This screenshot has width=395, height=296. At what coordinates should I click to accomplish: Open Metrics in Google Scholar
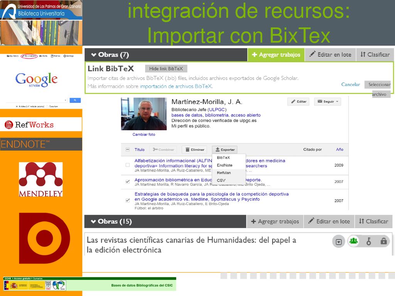(x=56, y=56)
